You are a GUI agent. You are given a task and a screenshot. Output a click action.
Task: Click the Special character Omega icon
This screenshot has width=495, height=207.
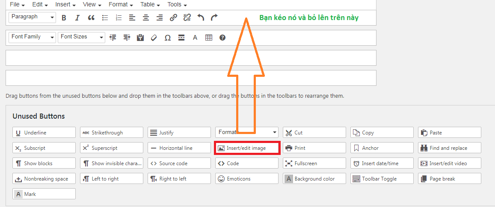click(168, 38)
